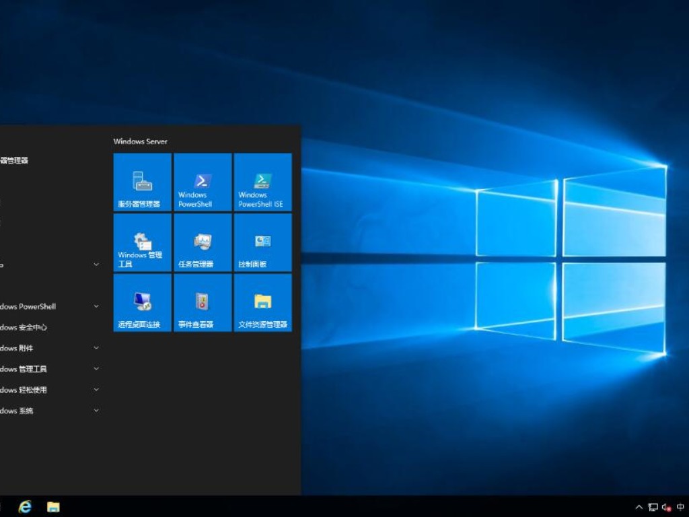Open File Explorer from the taskbar
This screenshot has height=517, width=689.
coord(52,506)
